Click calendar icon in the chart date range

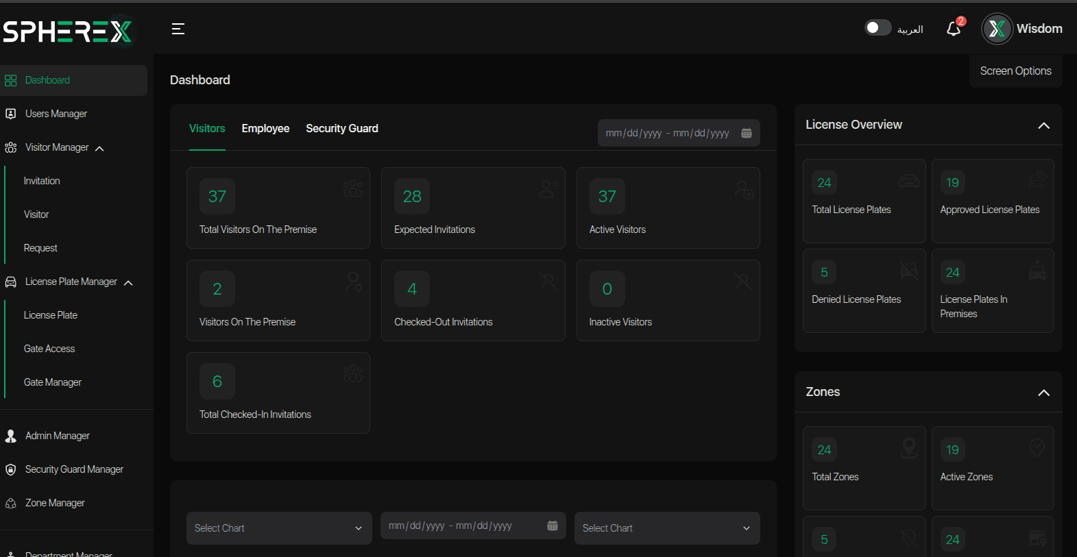pos(553,525)
